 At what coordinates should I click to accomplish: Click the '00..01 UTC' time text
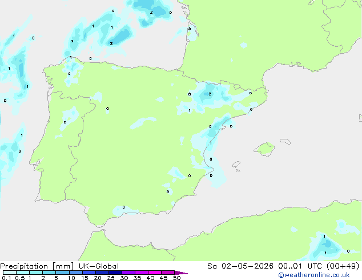[x=301, y=266]
